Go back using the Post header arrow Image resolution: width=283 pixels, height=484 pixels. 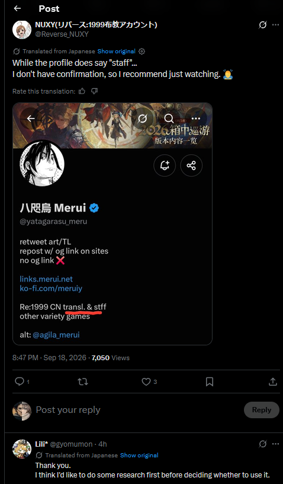[x=17, y=8]
